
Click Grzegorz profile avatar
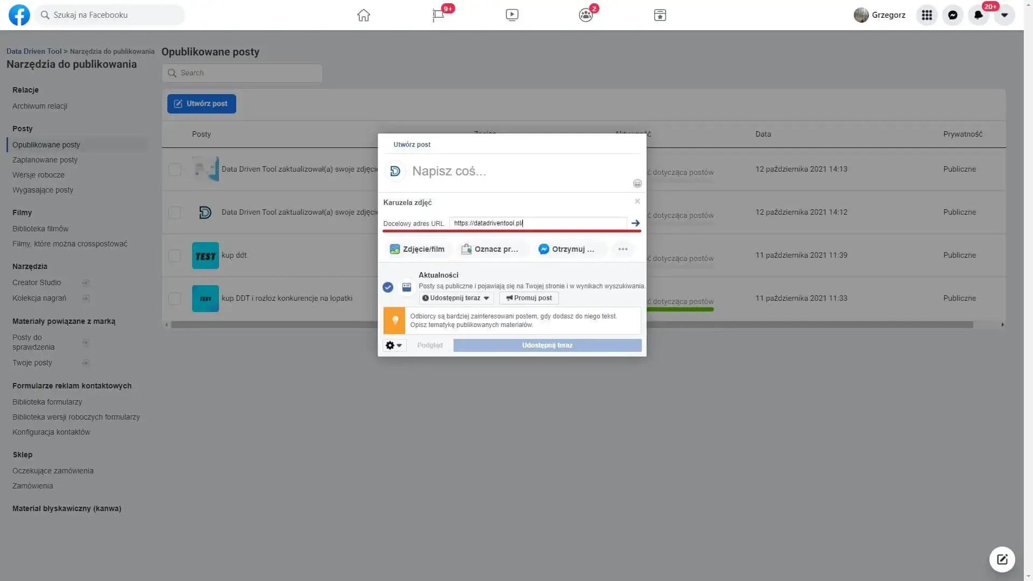(861, 15)
